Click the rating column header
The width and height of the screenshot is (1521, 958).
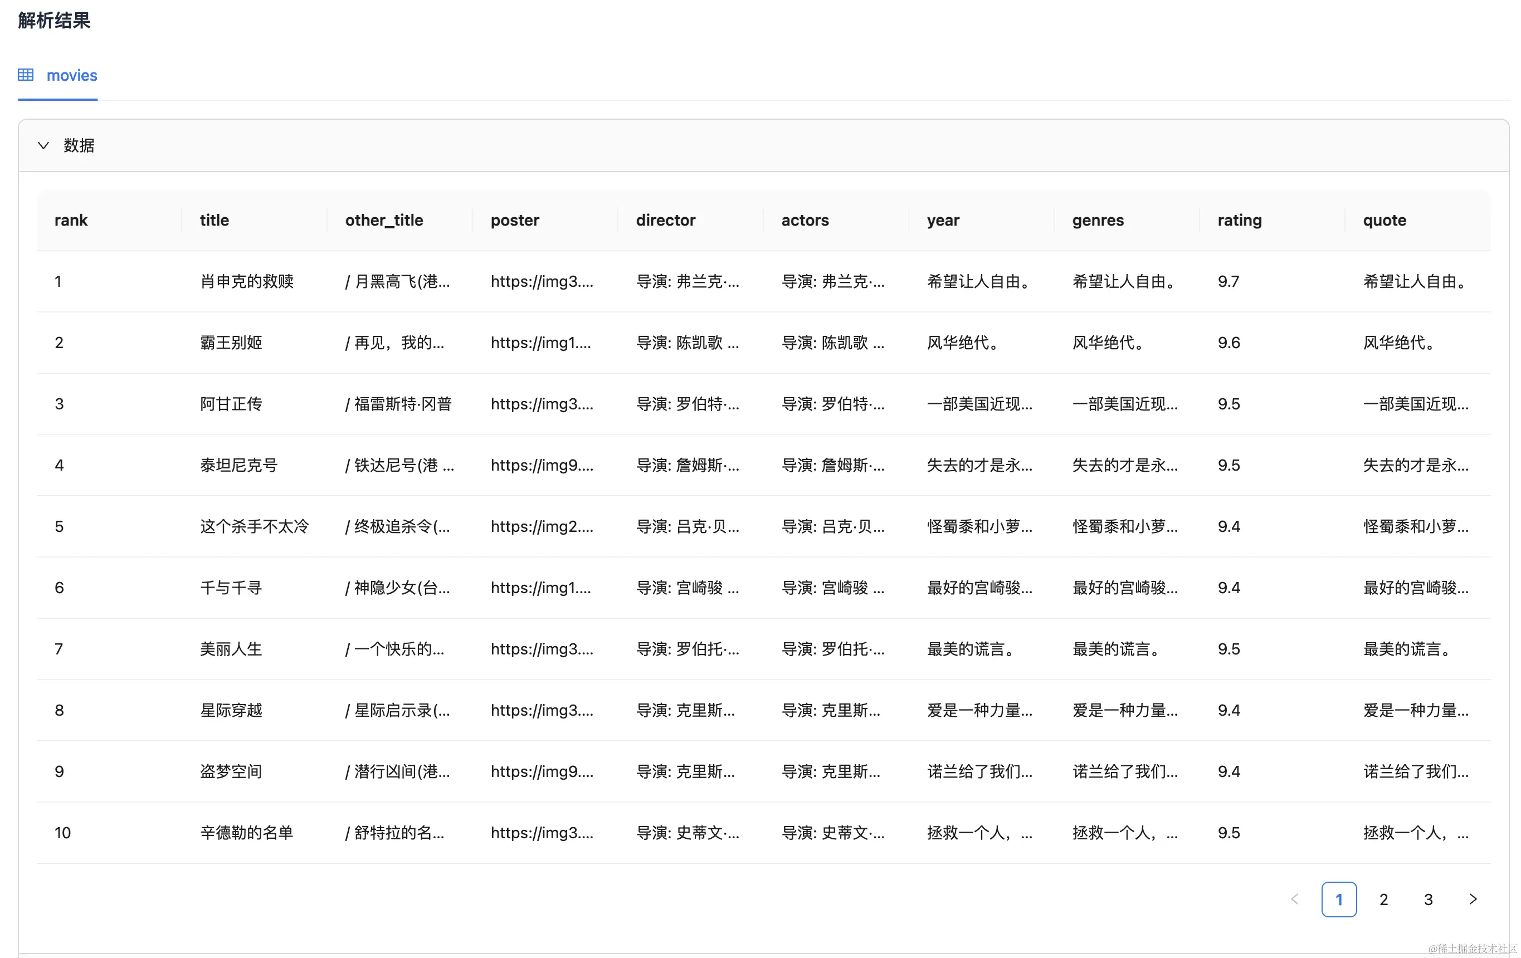click(x=1239, y=221)
